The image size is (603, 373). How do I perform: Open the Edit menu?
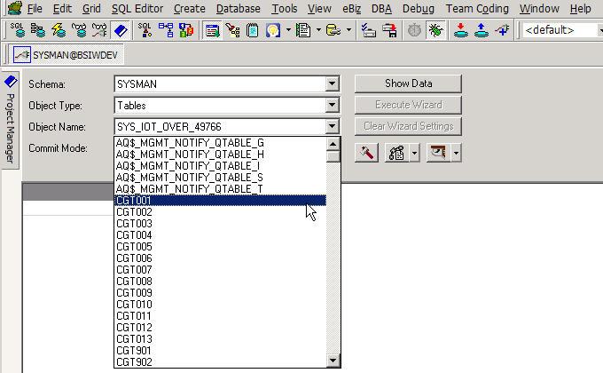click(62, 9)
